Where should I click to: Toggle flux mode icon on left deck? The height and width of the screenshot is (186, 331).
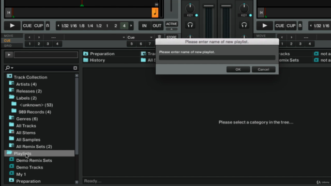click(48, 26)
